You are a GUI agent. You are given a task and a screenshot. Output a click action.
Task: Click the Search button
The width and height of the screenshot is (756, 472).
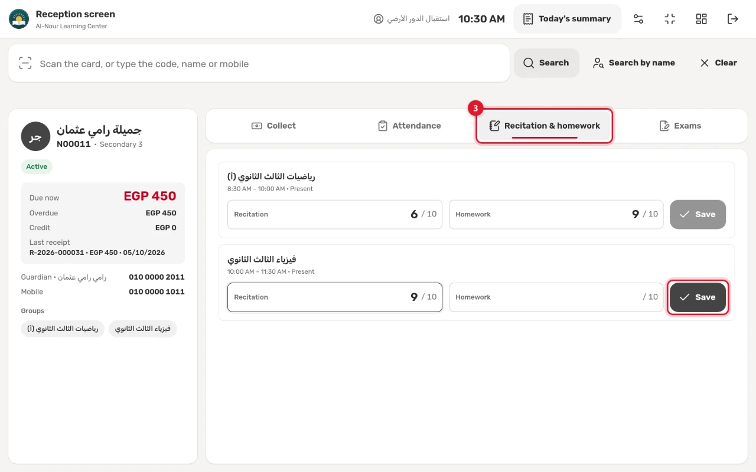(546, 63)
